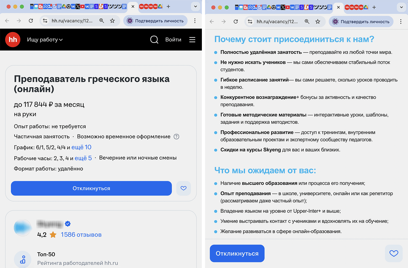Toggle the favorite heart beside the wide Откликнуться button

(184, 188)
